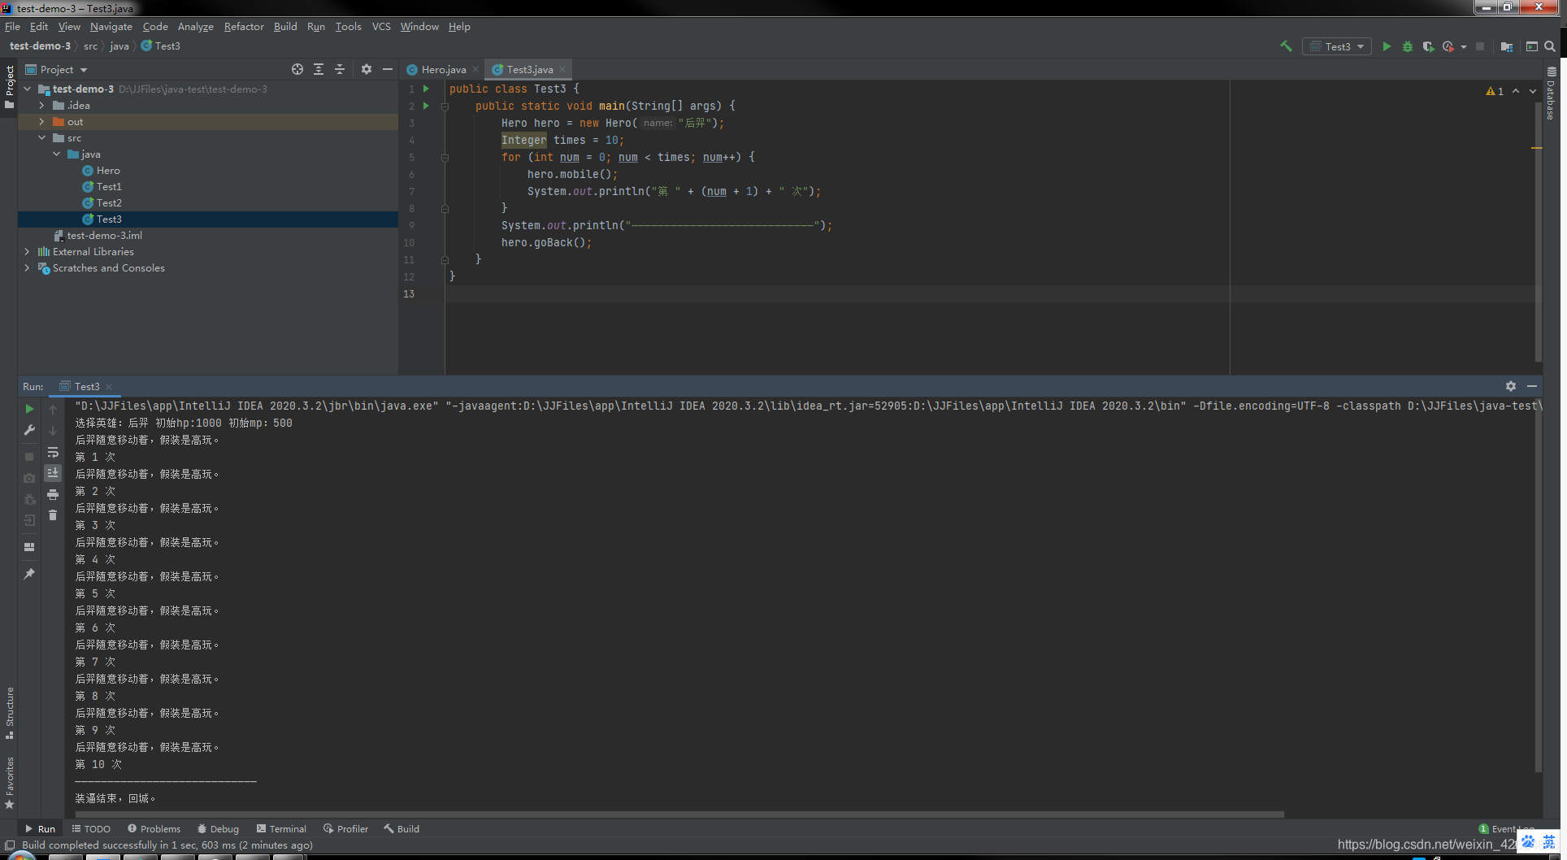This screenshot has width=1567, height=860.
Task: Open the Debug tool window
Action: point(218,829)
